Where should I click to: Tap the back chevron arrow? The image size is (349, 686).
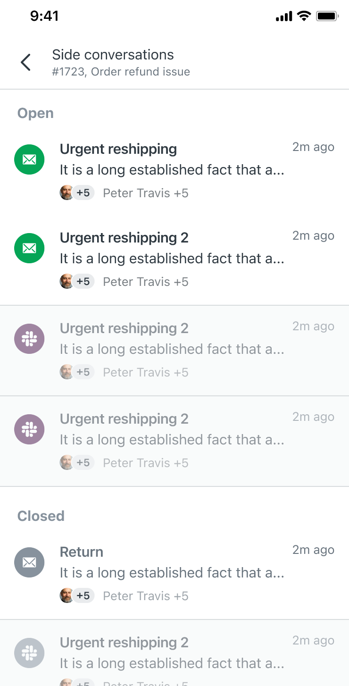click(26, 62)
